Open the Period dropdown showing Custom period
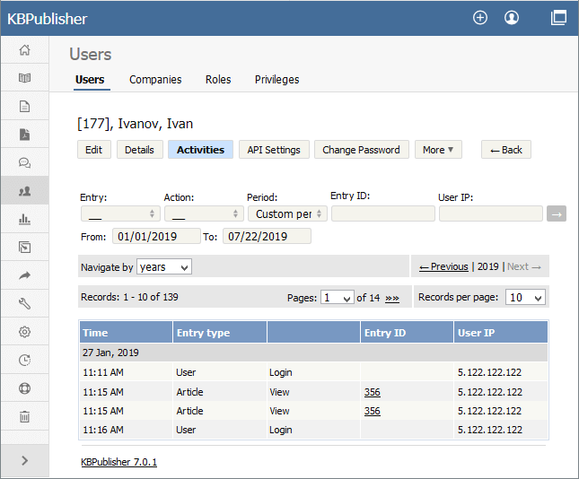The image size is (579, 479). click(287, 213)
